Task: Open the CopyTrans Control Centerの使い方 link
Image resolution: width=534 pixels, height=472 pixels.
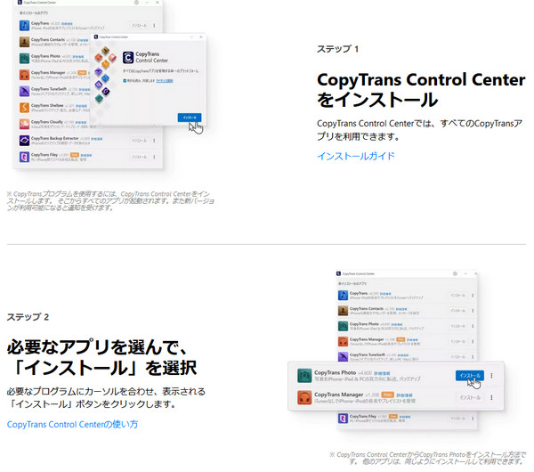Action: pyautogui.click(x=72, y=424)
